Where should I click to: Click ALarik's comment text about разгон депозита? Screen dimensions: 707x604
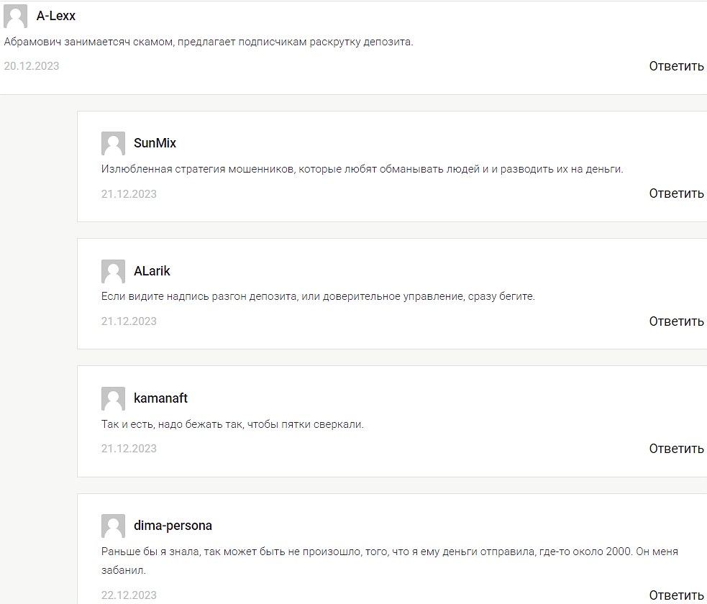(318, 296)
